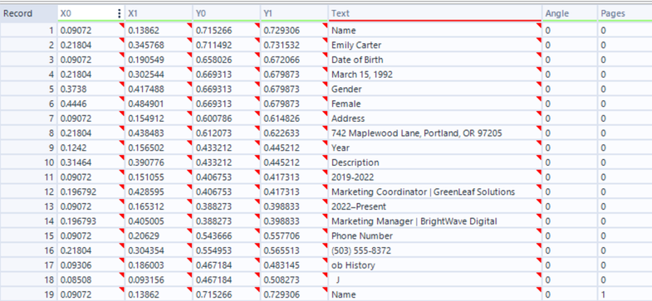Select Y0 value 0.543666
This screenshot has height=301, width=652.
click(226, 235)
